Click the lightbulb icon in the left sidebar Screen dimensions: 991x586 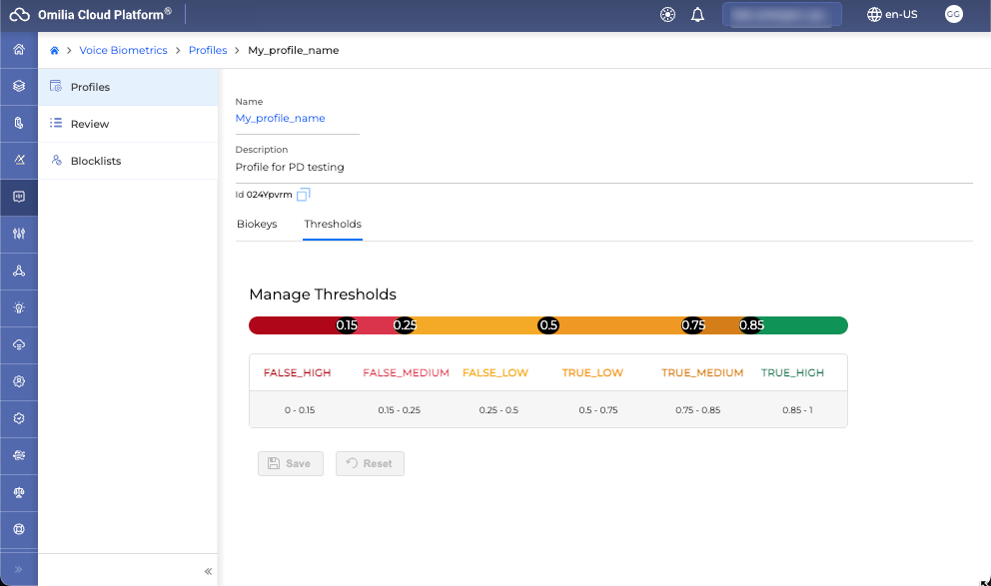pyautogui.click(x=18, y=307)
